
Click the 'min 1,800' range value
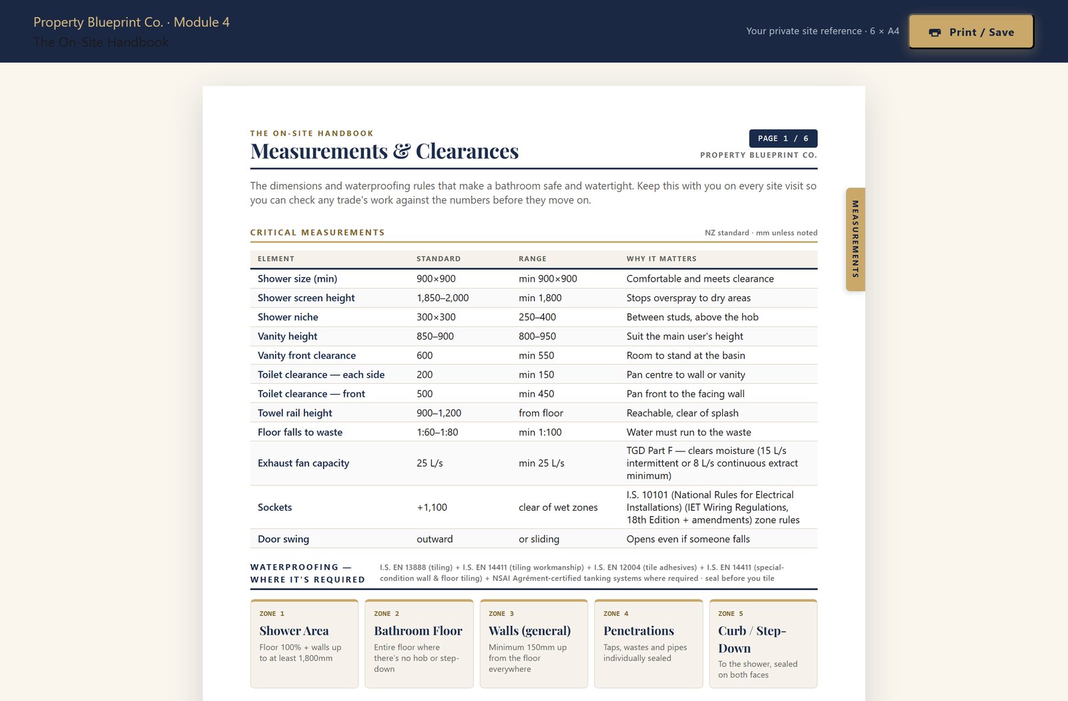tap(540, 298)
